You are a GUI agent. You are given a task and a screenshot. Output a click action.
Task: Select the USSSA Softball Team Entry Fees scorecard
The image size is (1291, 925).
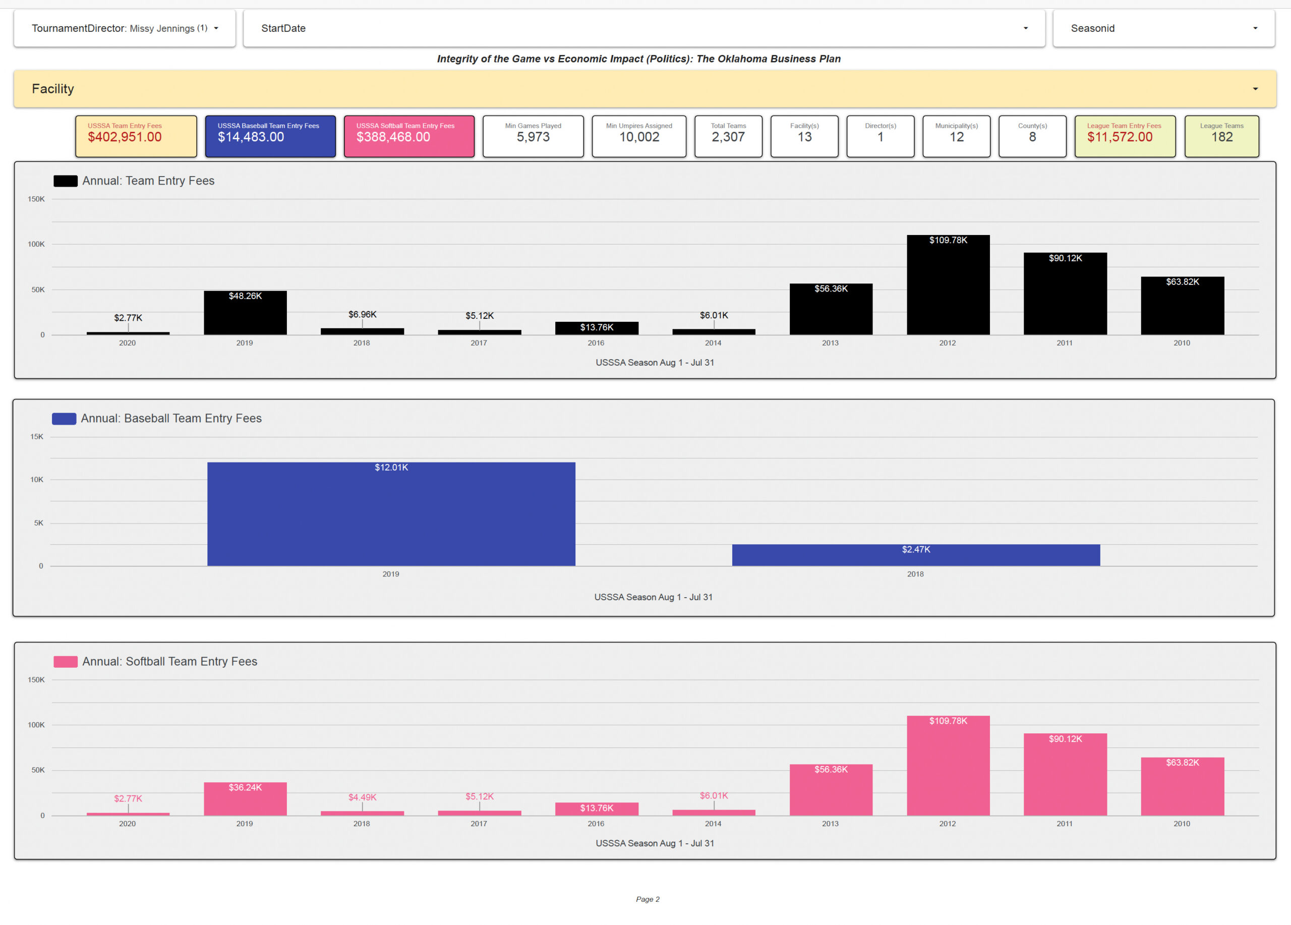tap(408, 136)
